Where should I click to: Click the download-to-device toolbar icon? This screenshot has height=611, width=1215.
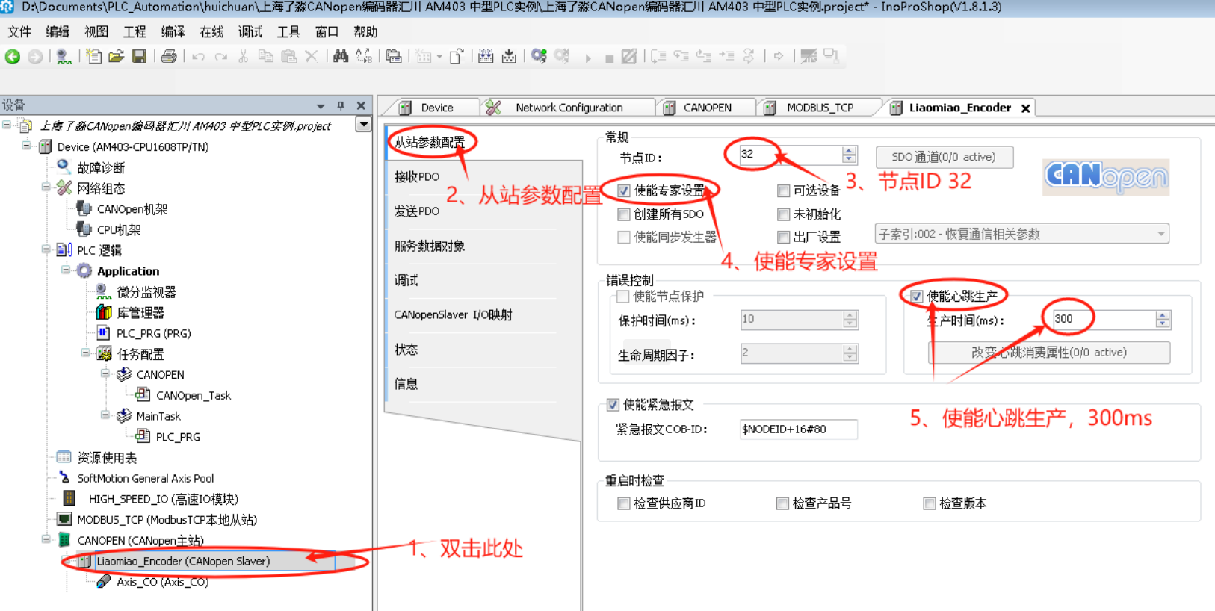pyautogui.click(x=509, y=57)
